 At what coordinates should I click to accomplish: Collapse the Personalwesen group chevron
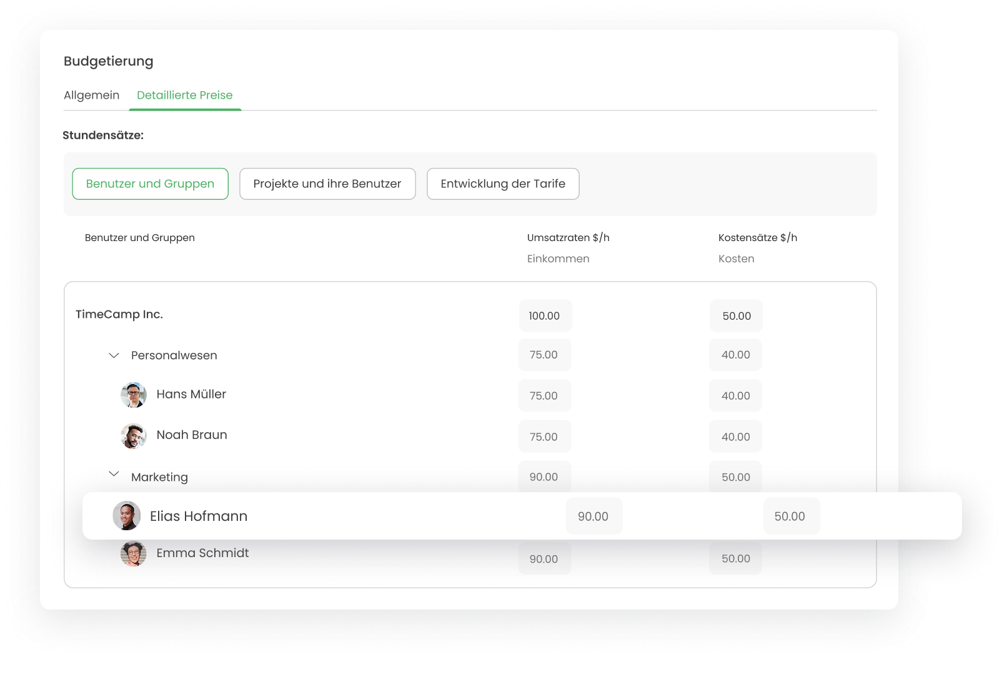[x=114, y=355]
